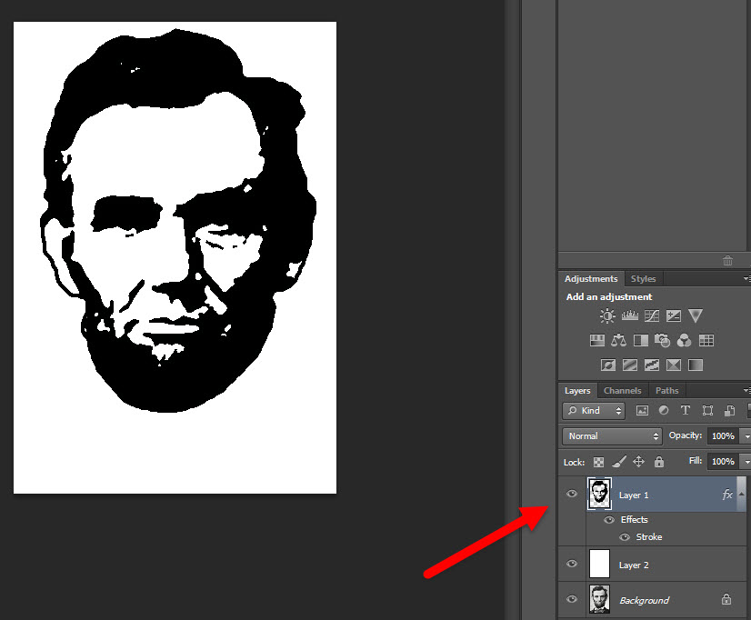Screen dimensions: 751x620
Task: Add a Threshold adjustment
Action: pyautogui.click(x=651, y=365)
